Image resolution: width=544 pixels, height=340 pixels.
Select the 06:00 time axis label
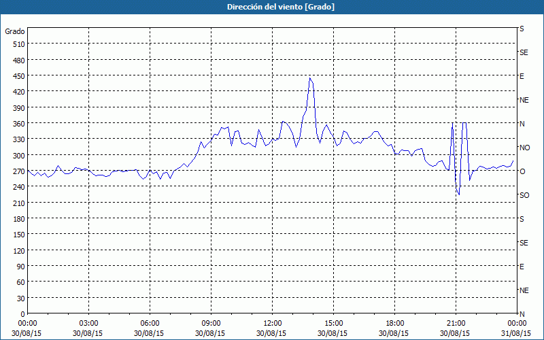[x=150, y=324]
